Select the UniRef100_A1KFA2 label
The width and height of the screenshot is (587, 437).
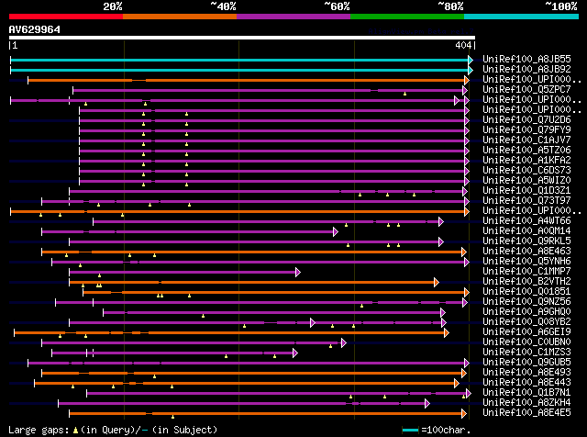(526, 161)
